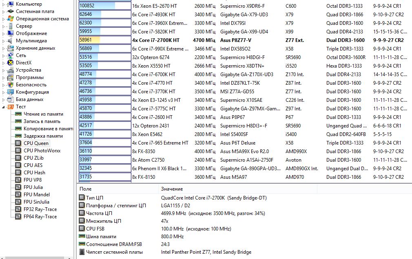Screen dimensions: 412x259
Task: Expand the Хранение данных node
Action: click(x=3, y=48)
